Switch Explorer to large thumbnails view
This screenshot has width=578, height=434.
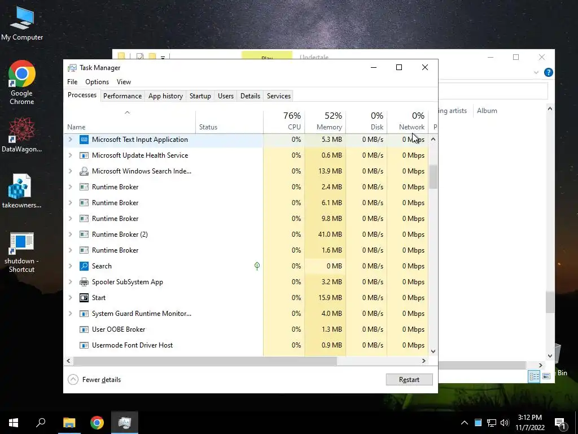pos(546,376)
